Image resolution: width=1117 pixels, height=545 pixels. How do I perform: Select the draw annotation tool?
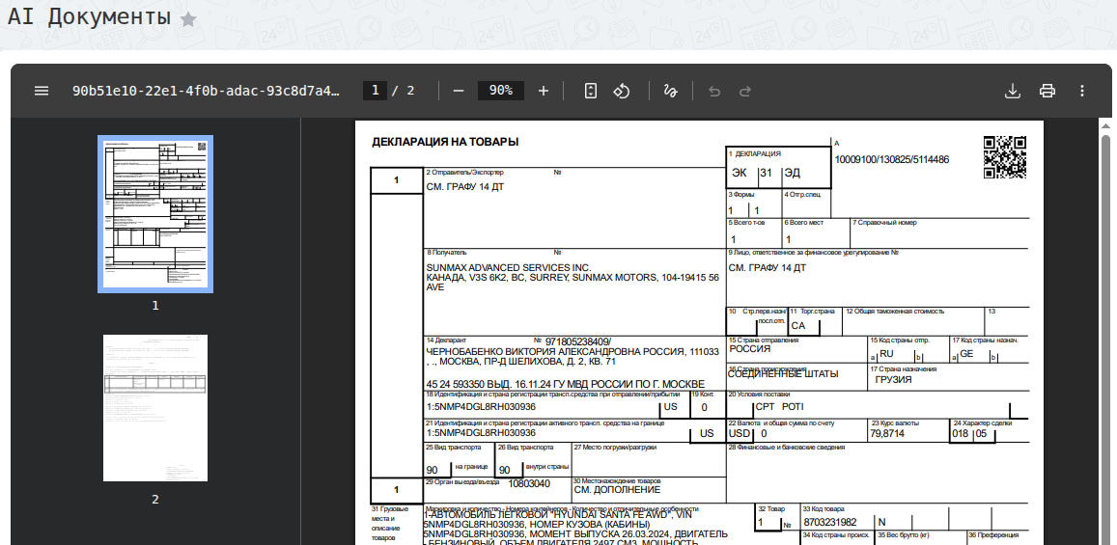pyautogui.click(x=671, y=91)
